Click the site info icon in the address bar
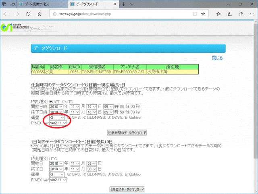 click(x=55, y=14)
